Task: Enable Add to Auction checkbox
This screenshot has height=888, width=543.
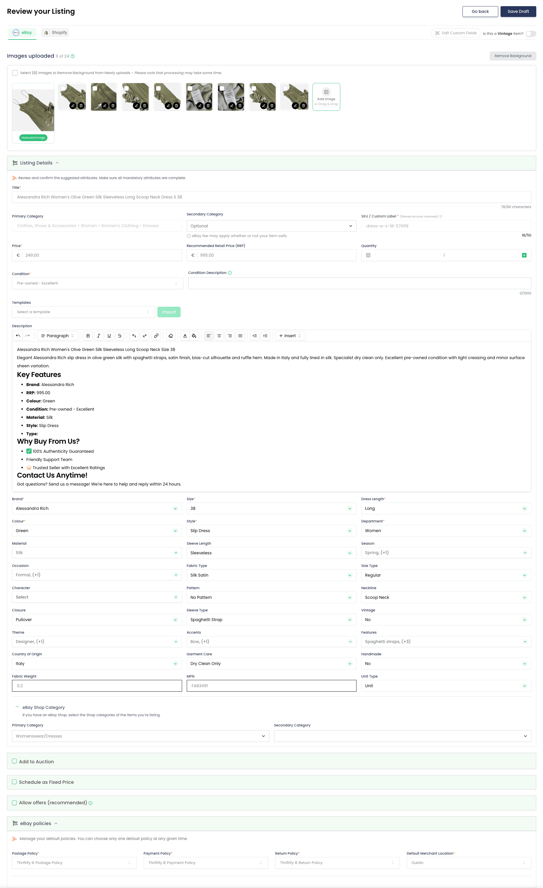Action: [14, 761]
